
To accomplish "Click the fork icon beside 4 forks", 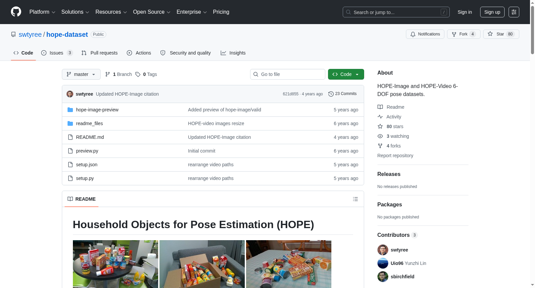I will click(380, 146).
